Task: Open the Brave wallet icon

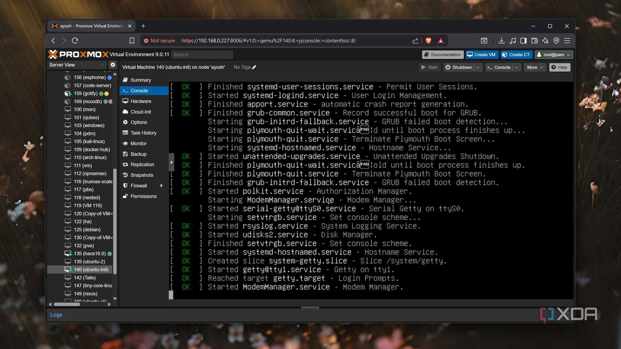Action: 534,41
